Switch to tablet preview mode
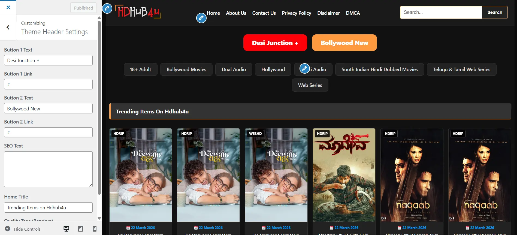The width and height of the screenshot is (517, 235). click(80, 229)
